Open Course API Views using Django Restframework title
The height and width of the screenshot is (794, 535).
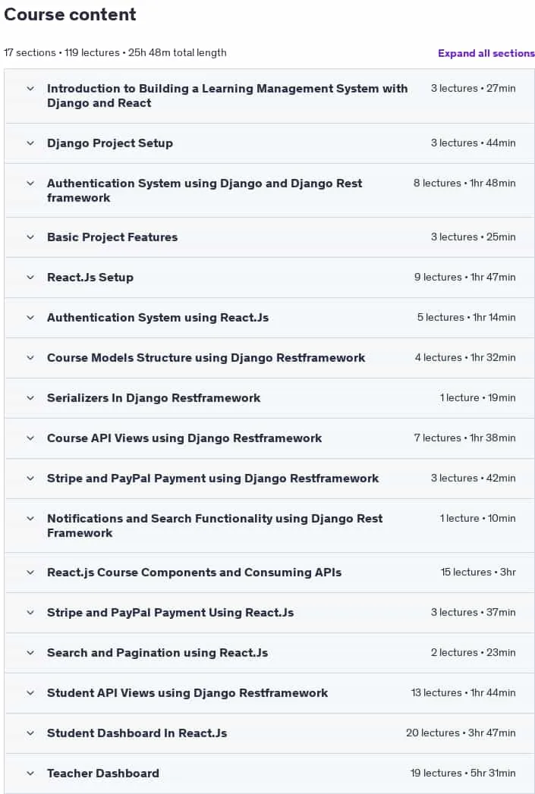pyautogui.click(x=184, y=438)
